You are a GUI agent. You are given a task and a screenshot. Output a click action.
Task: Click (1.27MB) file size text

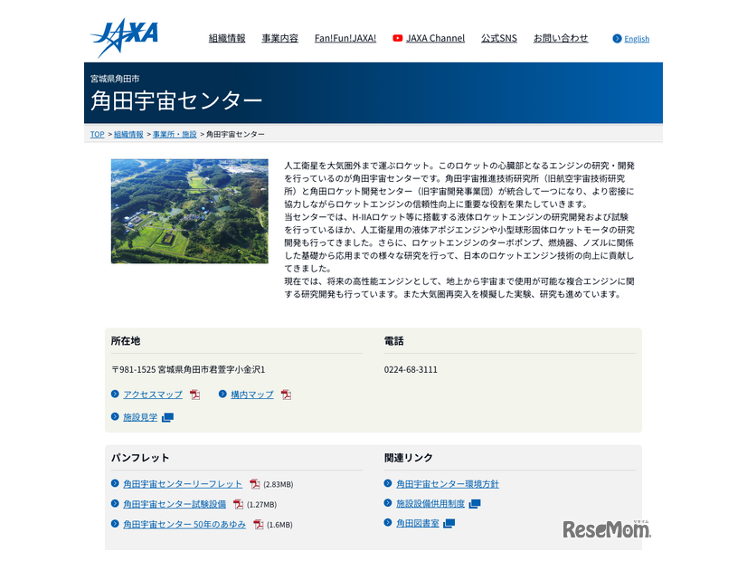tap(261, 505)
